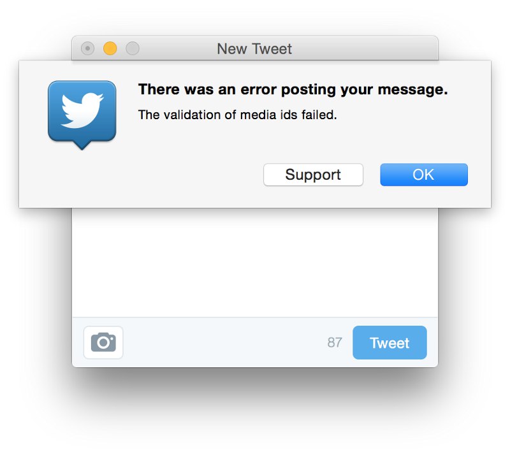
Task: Click the 87 remaining characters counter
Action: coord(335,342)
